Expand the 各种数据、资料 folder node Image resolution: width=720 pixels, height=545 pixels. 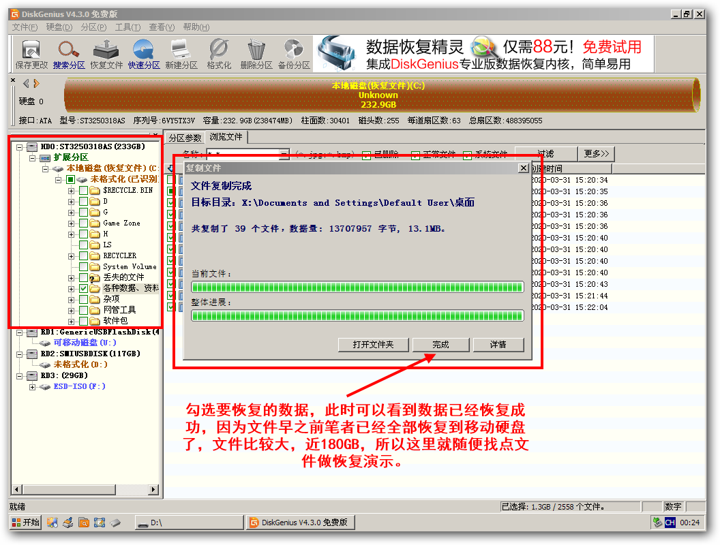click(x=71, y=289)
